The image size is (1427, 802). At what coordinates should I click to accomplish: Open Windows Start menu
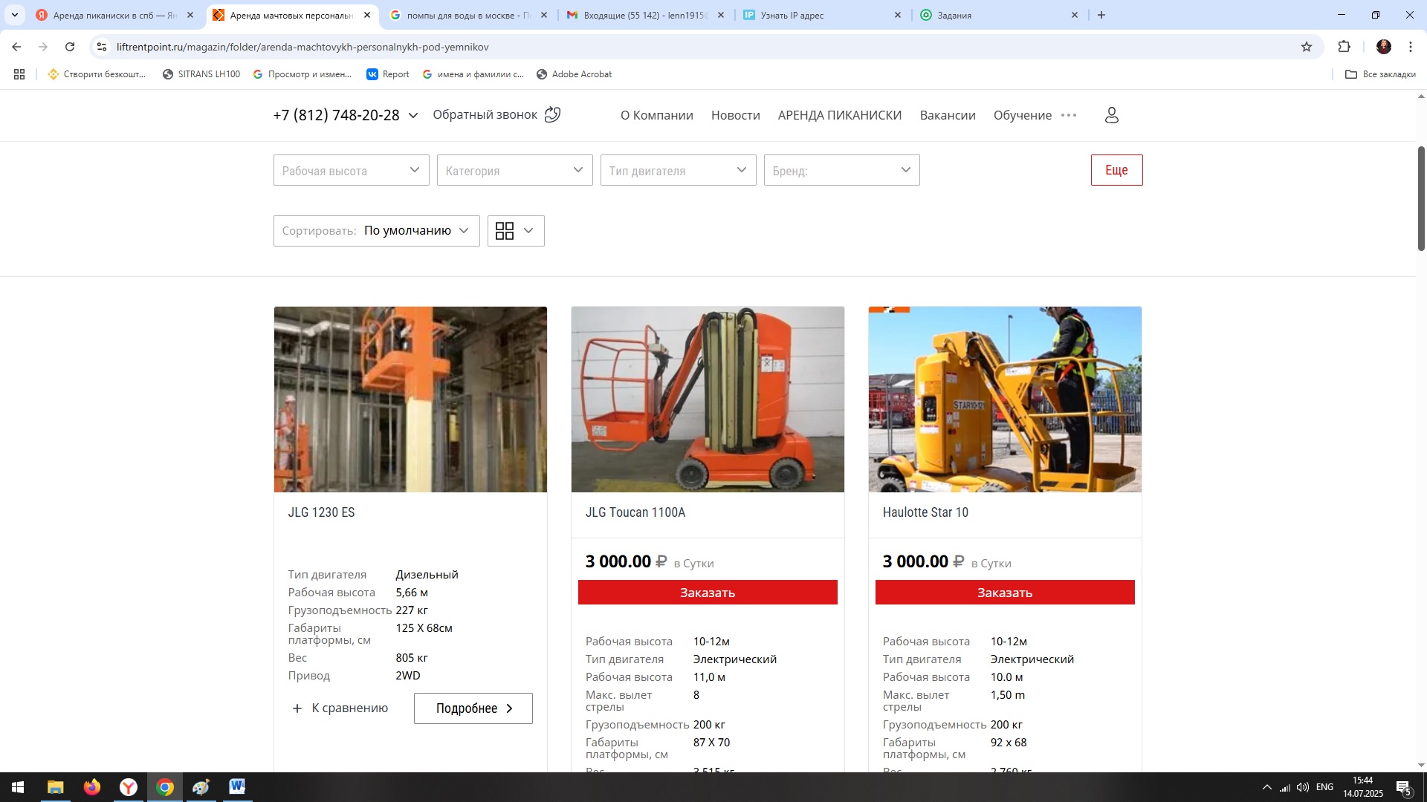tap(18, 787)
